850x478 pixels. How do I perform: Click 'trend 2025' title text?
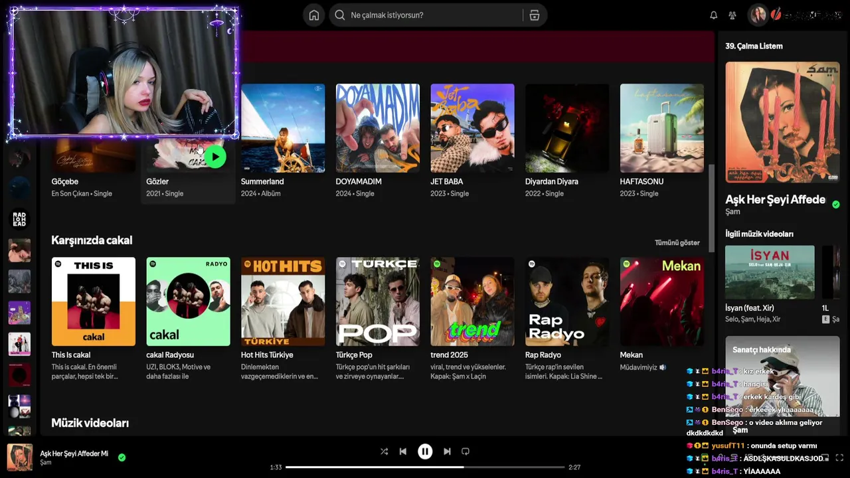pyautogui.click(x=449, y=355)
